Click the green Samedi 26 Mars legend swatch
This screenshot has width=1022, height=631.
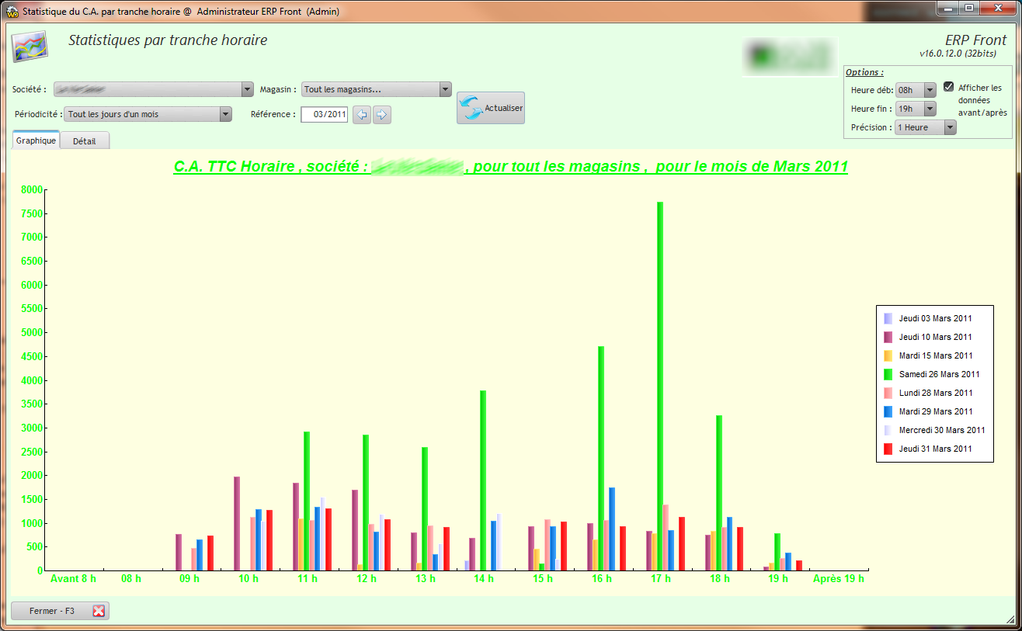[888, 374]
